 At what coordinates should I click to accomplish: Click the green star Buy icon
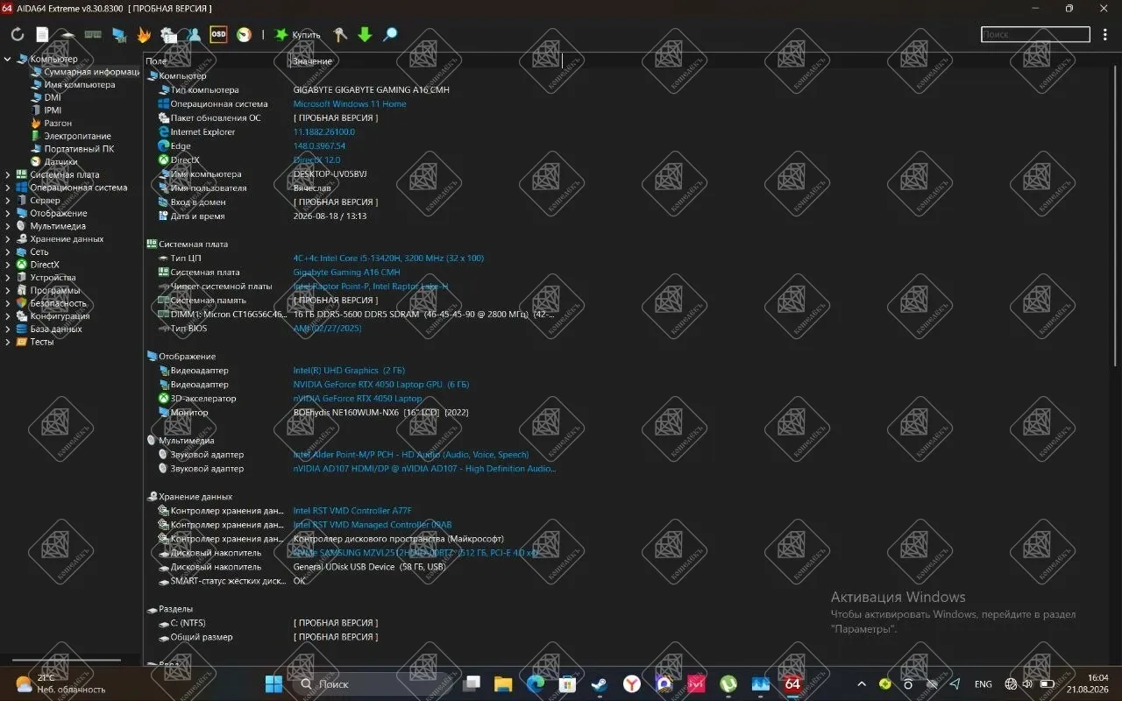281,35
